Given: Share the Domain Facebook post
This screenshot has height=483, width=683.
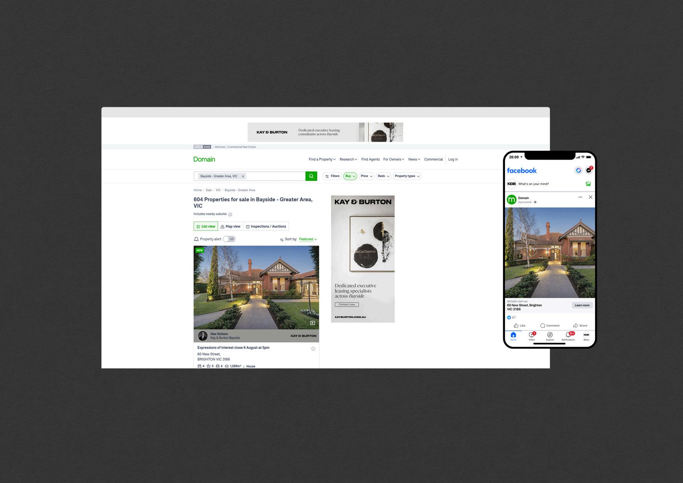Looking at the screenshot, I should [x=580, y=326].
